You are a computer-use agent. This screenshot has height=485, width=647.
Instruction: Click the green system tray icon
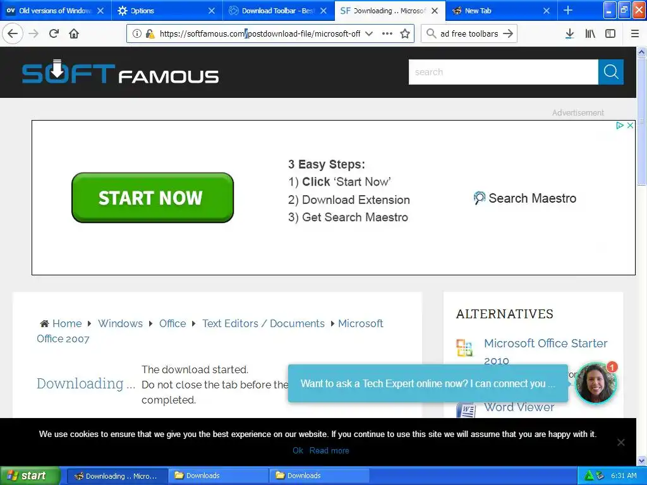(x=588, y=476)
